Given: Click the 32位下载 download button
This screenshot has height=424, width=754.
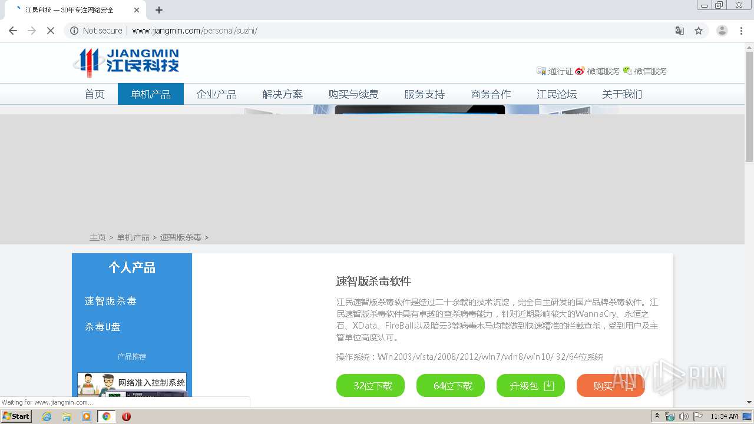Looking at the screenshot, I should click(371, 386).
